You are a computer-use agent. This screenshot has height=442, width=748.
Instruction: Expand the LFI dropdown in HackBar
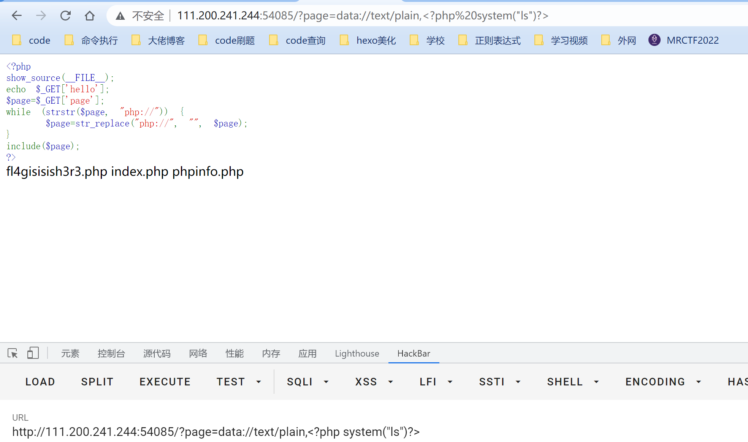click(x=436, y=382)
